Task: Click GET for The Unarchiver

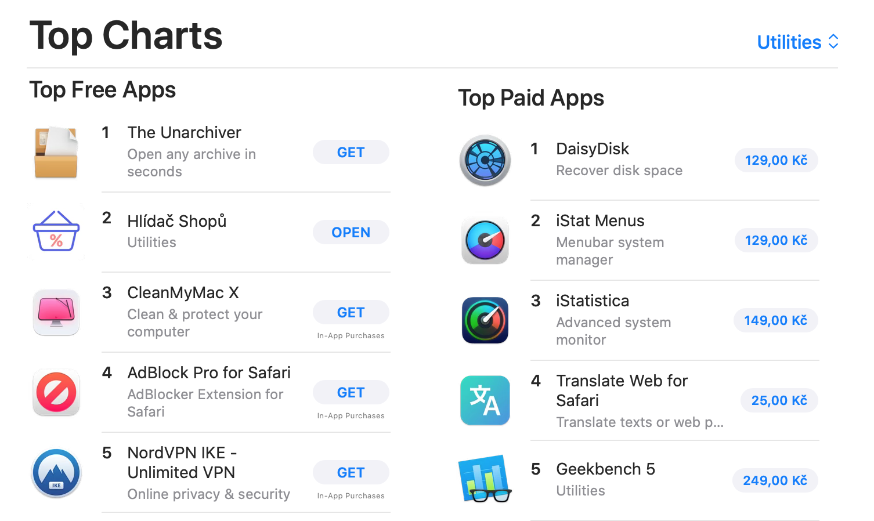Action: [351, 152]
